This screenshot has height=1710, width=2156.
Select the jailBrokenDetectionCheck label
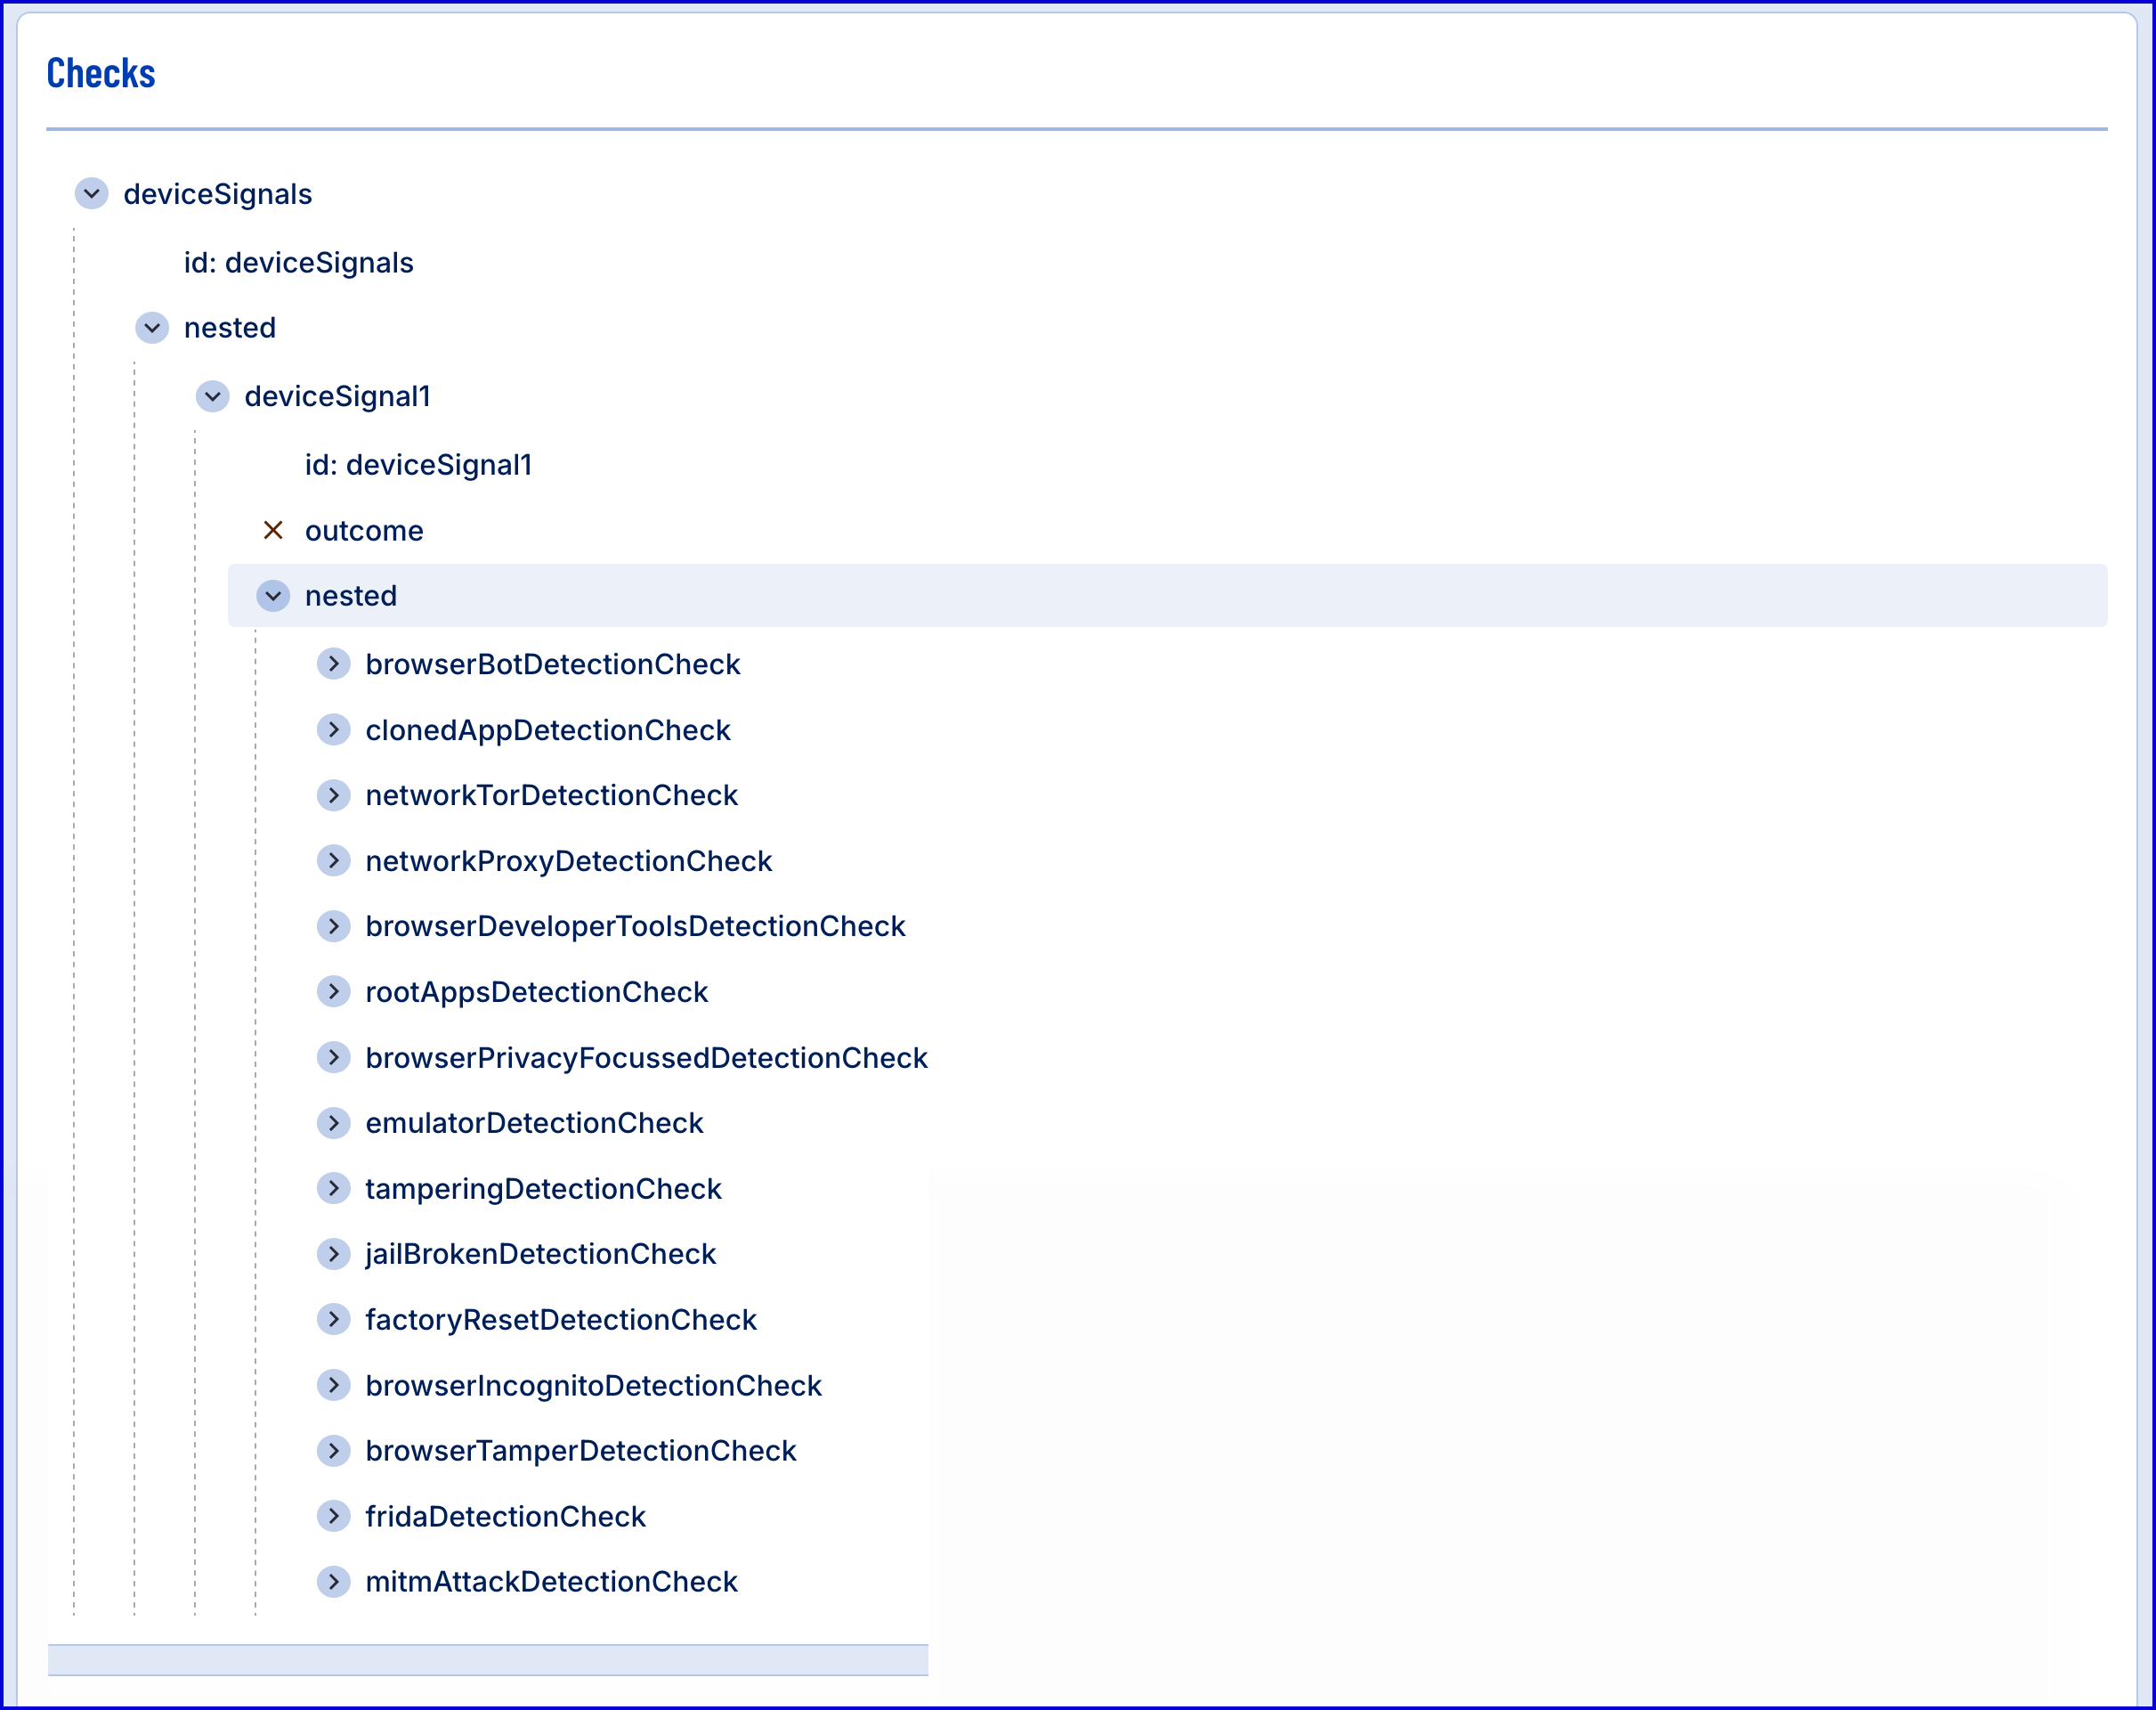540,1254
